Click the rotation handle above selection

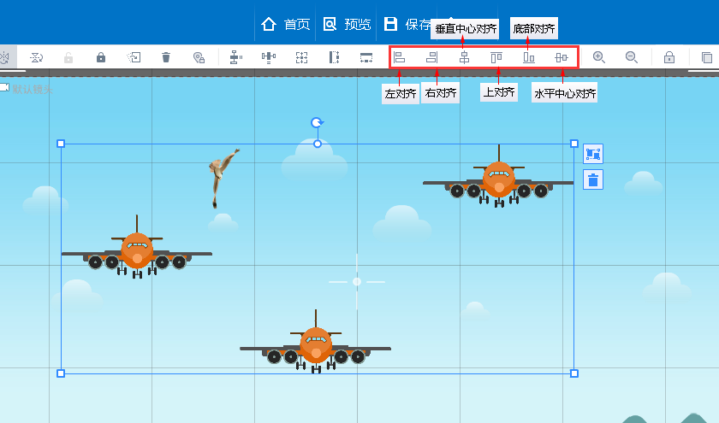pos(317,123)
